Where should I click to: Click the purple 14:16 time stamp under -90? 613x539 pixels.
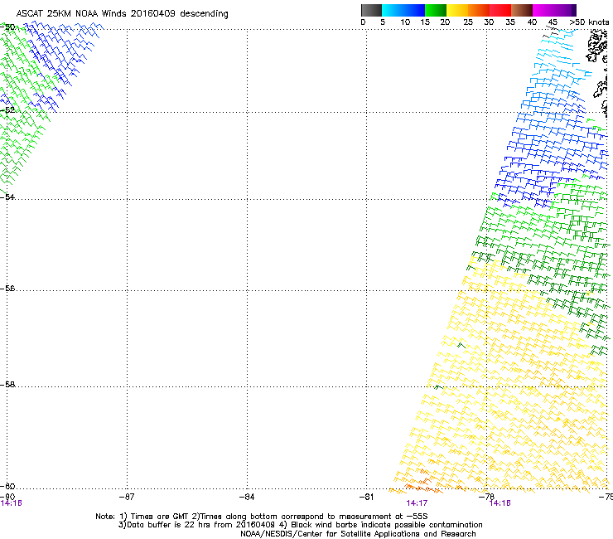tap(12, 503)
